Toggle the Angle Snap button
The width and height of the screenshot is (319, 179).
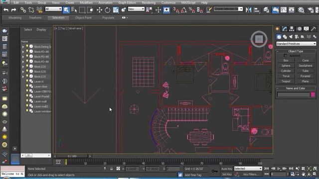184,10
